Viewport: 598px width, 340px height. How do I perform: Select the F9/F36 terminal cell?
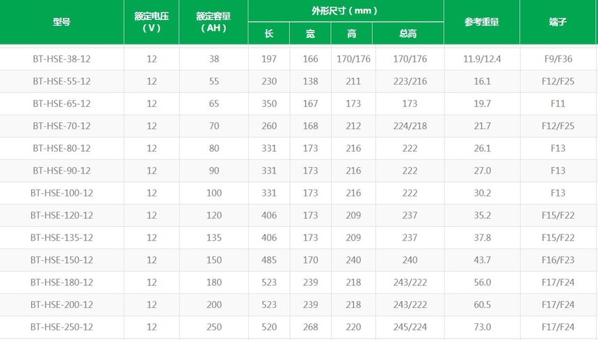[558, 59]
